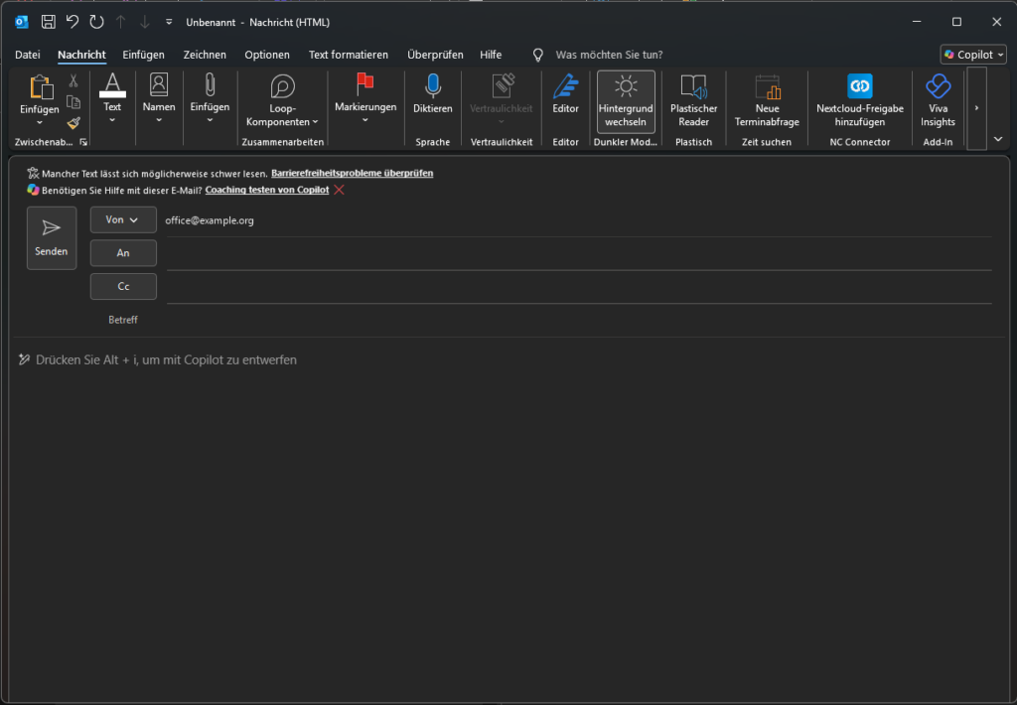Open the Namen dropdown
1017x705 pixels.
pyautogui.click(x=159, y=99)
